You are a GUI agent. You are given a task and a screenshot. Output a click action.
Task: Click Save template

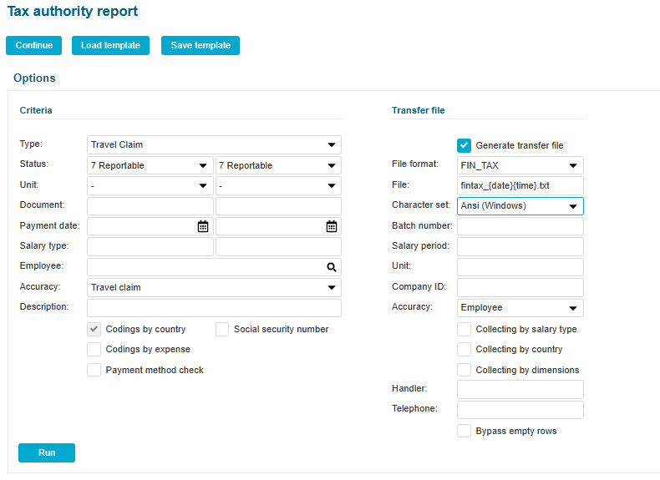click(x=201, y=45)
